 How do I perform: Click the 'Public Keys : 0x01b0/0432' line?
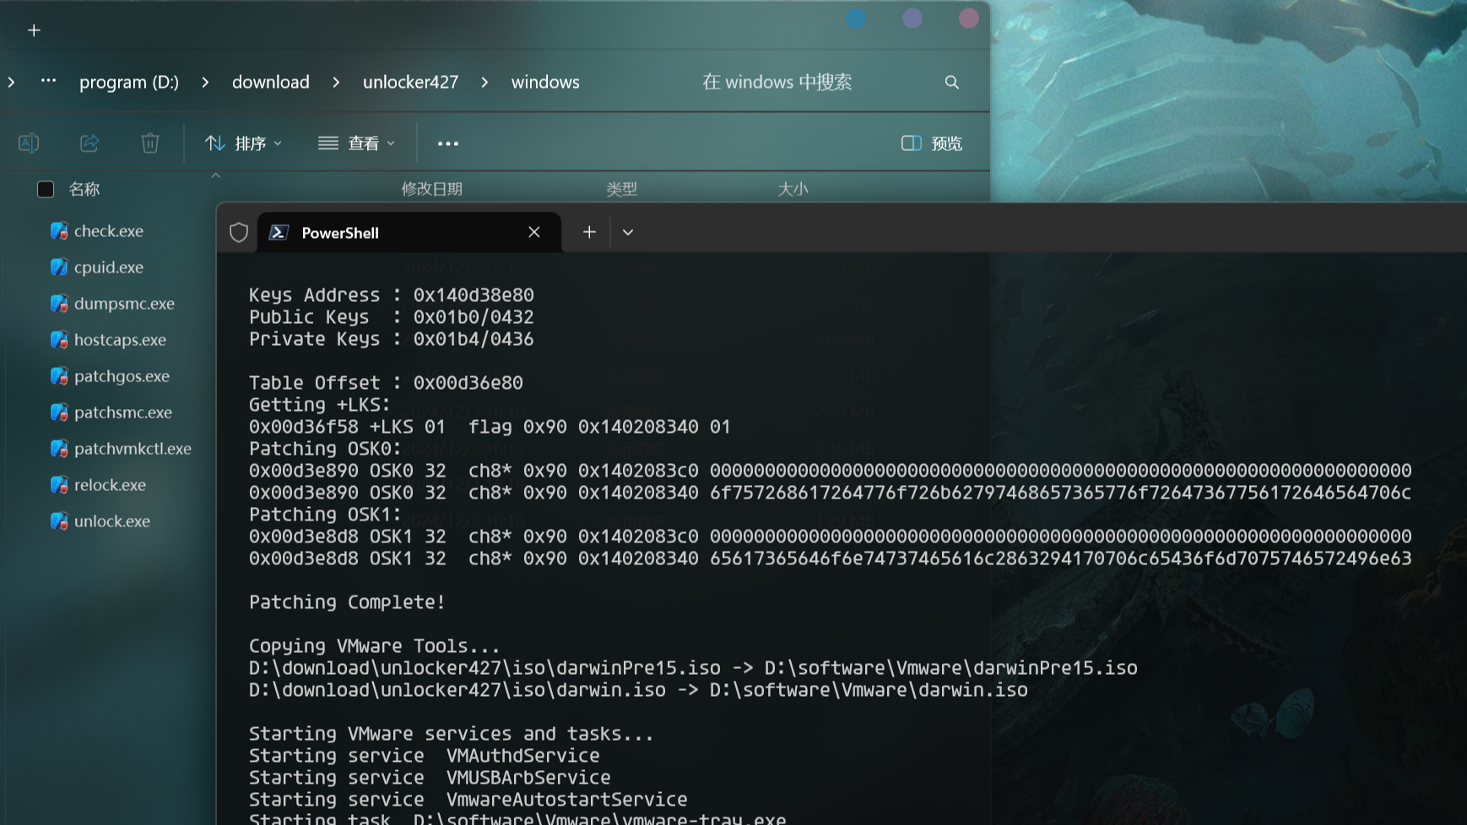click(391, 317)
